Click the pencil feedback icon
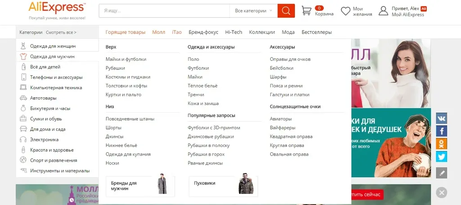This screenshot has width=461, height=205. coord(441,173)
